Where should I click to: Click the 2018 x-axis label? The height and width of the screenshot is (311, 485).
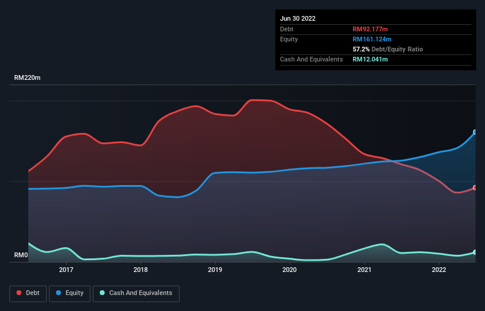pos(141,270)
